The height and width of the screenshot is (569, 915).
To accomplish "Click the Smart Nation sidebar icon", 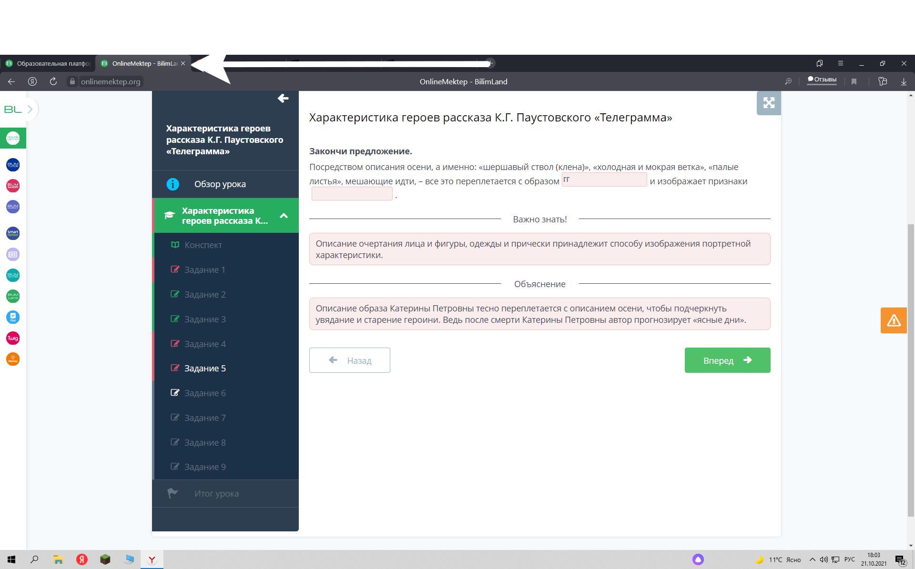I will tap(13, 233).
